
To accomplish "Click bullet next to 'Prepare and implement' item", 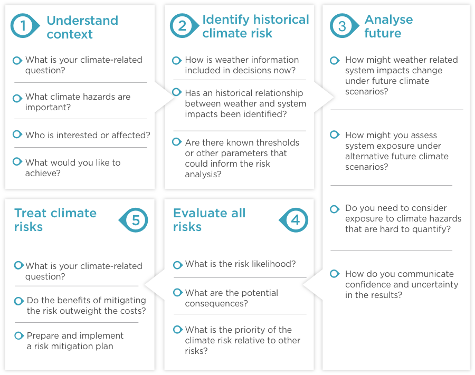I will [19, 335].
